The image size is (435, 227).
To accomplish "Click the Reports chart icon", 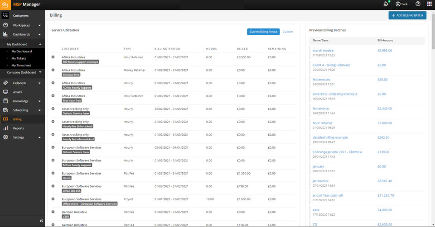I will (x=5, y=128).
